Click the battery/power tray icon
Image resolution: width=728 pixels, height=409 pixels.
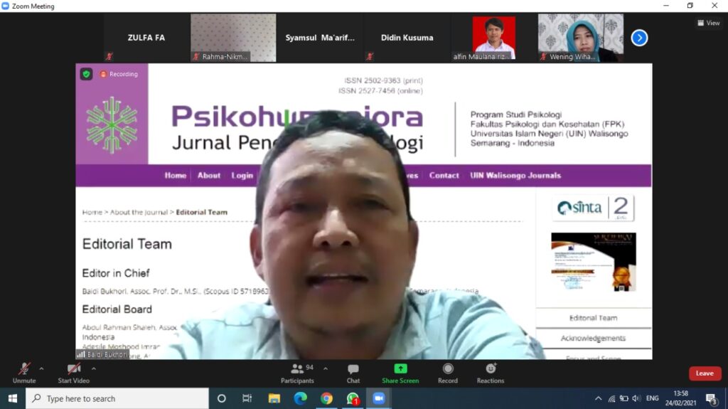pos(624,398)
